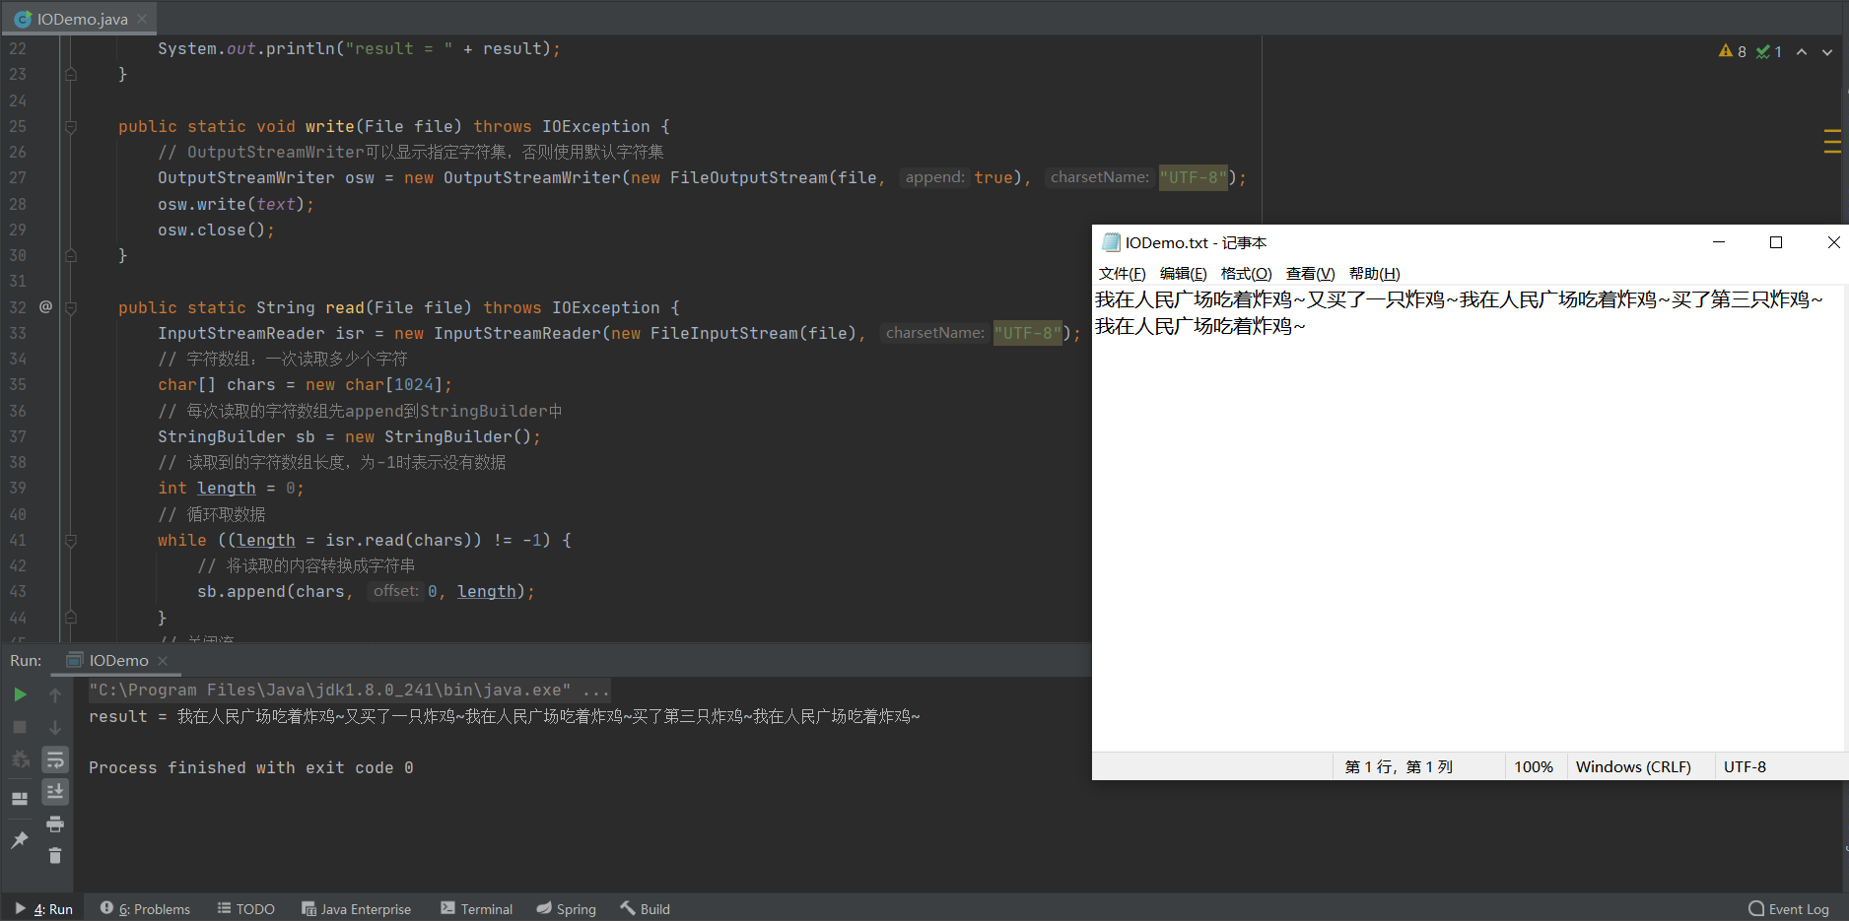Image resolution: width=1849 pixels, height=921 pixels.
Task: Click the 第 1 行, 第 1 列 status
Action: point(1399,767)
